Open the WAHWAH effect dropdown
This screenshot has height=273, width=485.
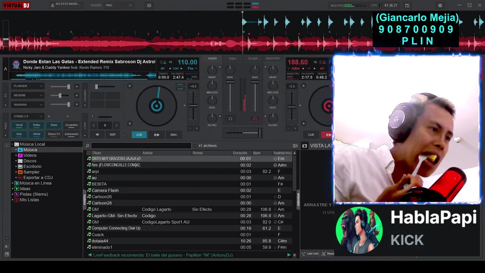click(x=28, y=104)
